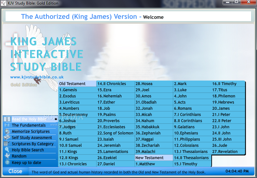Maximize the KJV Study Bible window

click(236, 2)
